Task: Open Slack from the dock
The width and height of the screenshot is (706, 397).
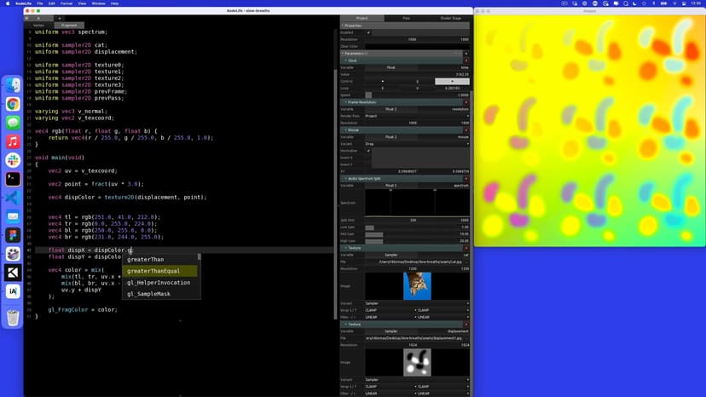Action: click(x=13, y=160)
